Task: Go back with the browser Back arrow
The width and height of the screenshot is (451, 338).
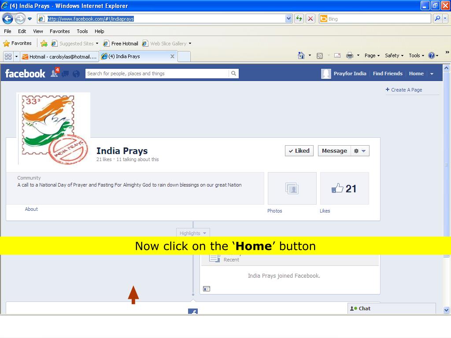Action: 7,19
